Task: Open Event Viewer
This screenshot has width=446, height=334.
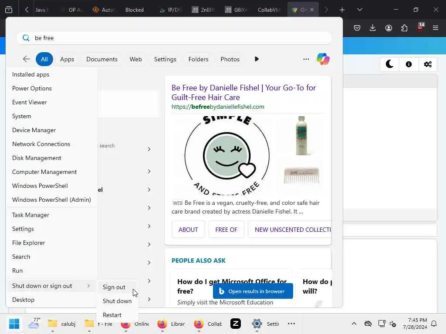Action: pos(52,102)
